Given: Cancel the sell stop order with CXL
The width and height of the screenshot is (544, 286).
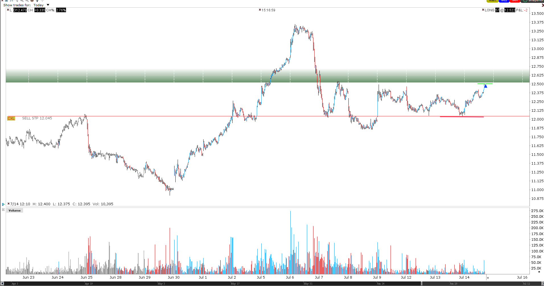Looking at the screenshot, I should (11, 118).
